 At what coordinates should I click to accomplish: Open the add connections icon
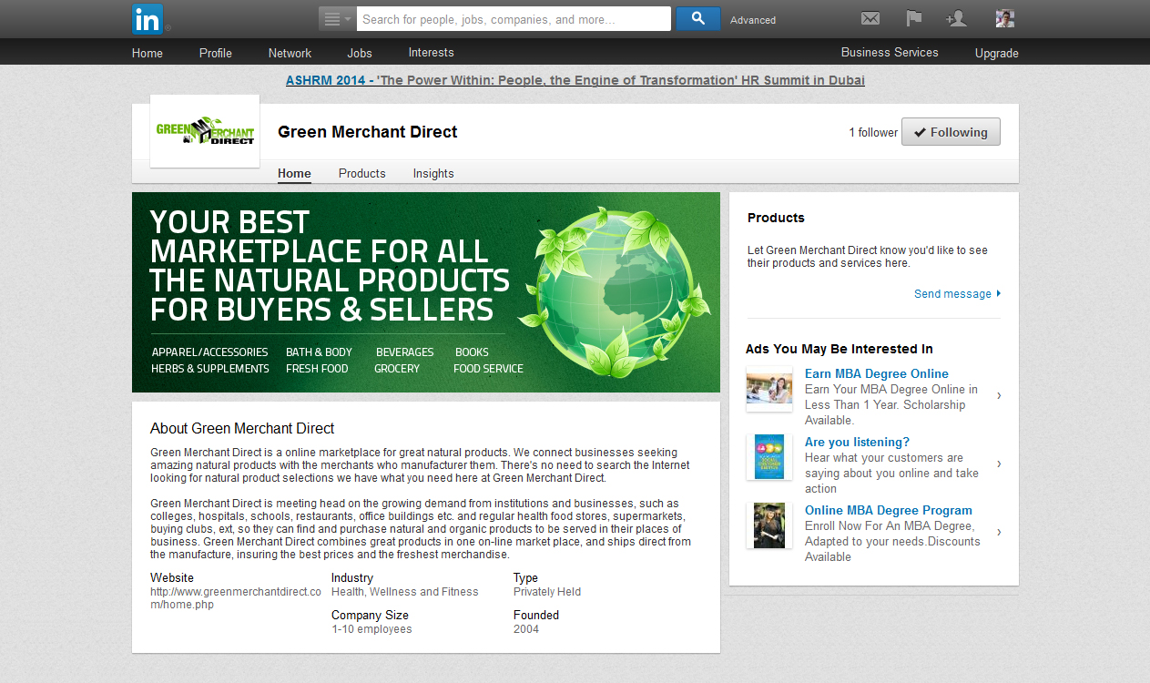coord(956,18)
